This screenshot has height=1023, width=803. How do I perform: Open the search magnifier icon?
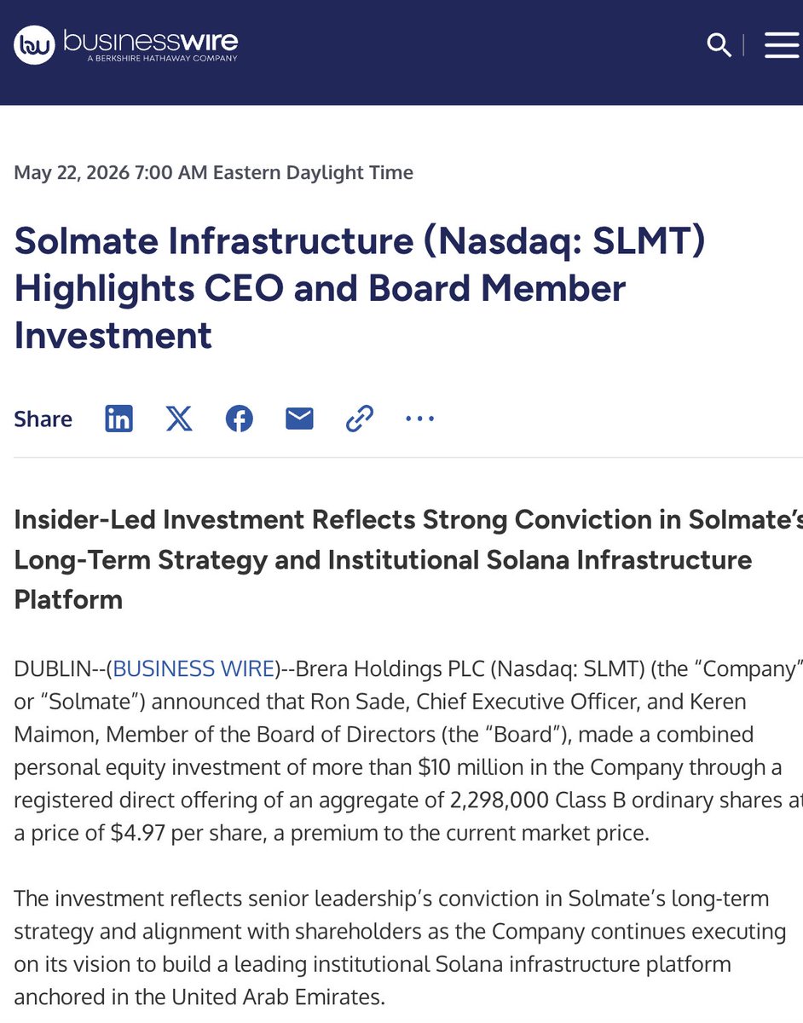[719, 45]
